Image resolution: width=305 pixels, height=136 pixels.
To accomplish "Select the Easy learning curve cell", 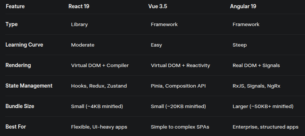I will coord(156,45).
